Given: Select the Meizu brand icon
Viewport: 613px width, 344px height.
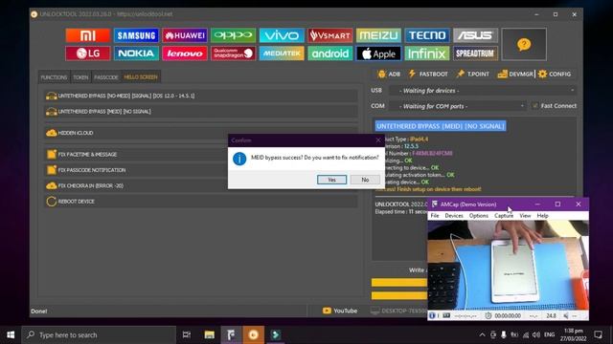Looking at the screenshot, I should (x=378, y=35).
